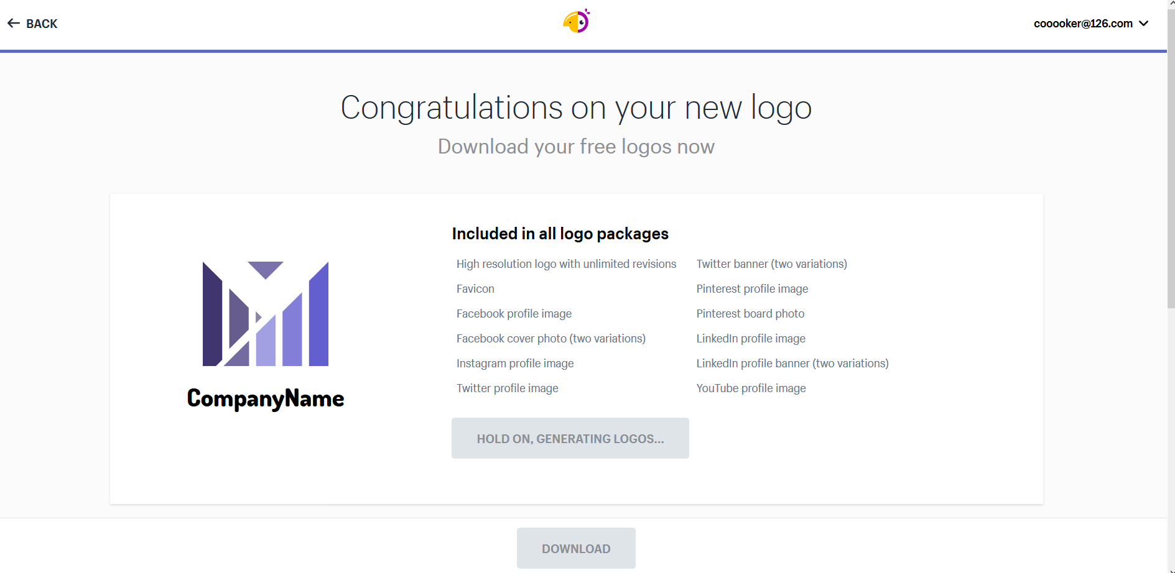Click the Twitter banner (two variations) entry
This screenshot has height=573, width=1175.
tap(771, 264)
